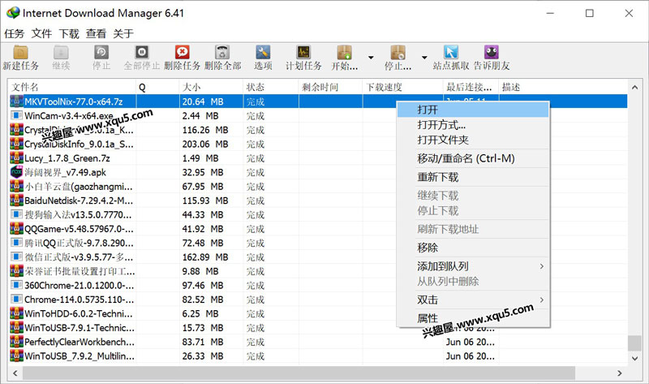This screenshot has height=384, width=649.
Task: Click the 继续 resume toolbar icon
Action: 61,53
